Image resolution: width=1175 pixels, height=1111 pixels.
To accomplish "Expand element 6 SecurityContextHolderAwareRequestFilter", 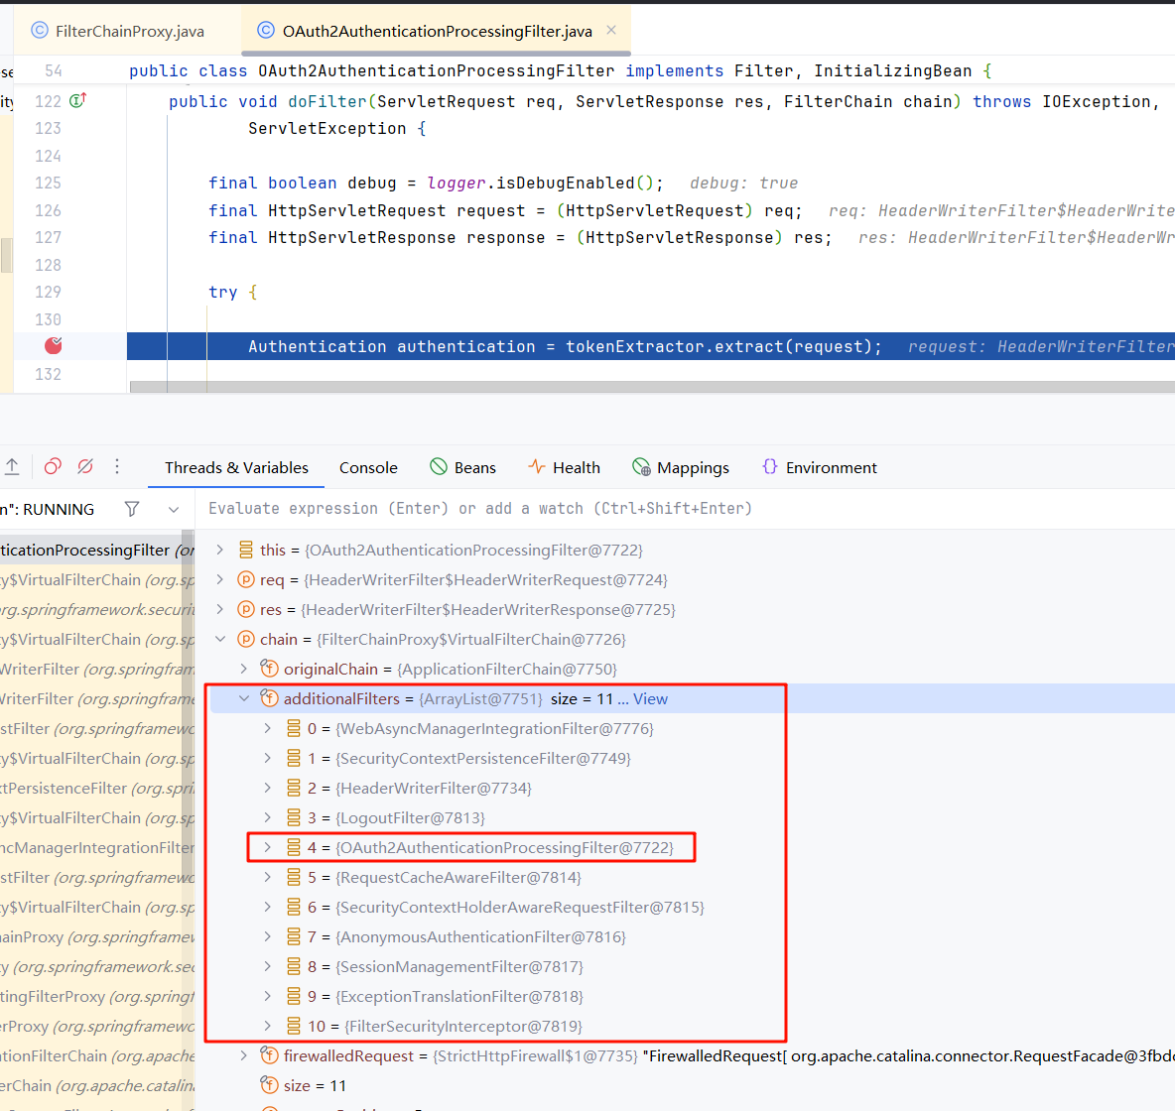I will [268, 908].
